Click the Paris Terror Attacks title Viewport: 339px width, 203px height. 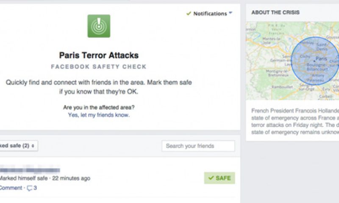(x=99, y=55)
